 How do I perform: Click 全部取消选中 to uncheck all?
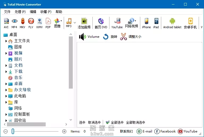(135, 123)
